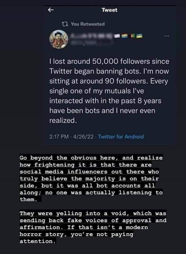186x254 pixels.
Task: Click the word "realized." ending the tweet
Action: tap(63, 120)
